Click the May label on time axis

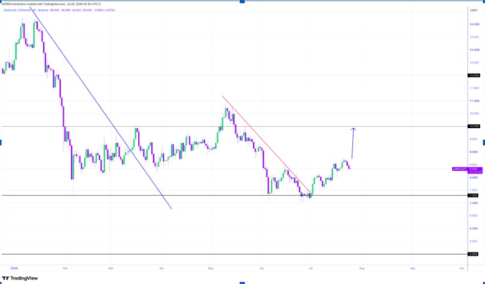211,268
